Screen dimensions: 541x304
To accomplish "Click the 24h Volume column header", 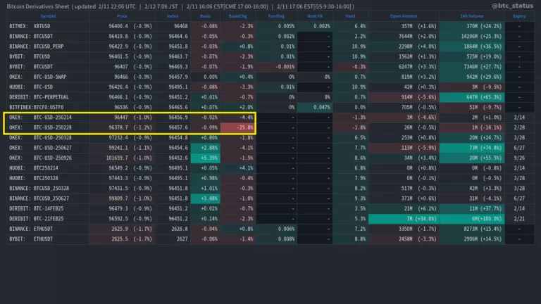I will pyautogui.click(x=472, y=16).
